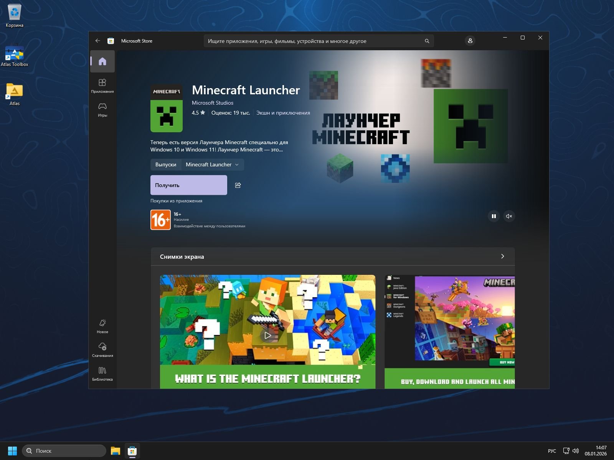
Task: Go to Home in Store sidebar
Action: 102,61
